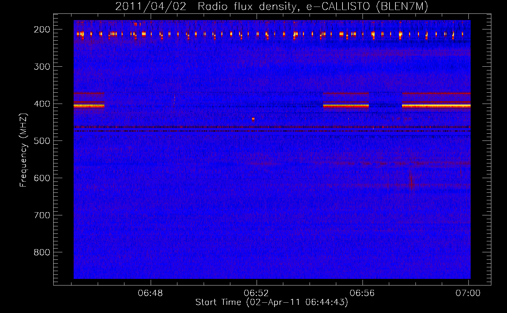Click the 'Start Time (02-Apr-11 06:44:43)' axis label
Viewport: 507px width, 313px height.
pos(272,302)
